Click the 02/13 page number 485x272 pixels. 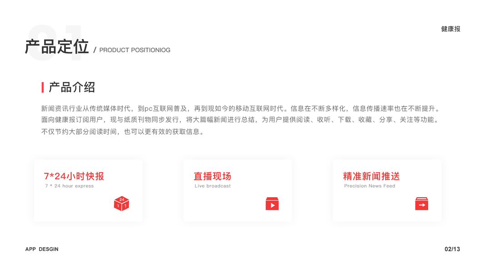tap(452, 249)
